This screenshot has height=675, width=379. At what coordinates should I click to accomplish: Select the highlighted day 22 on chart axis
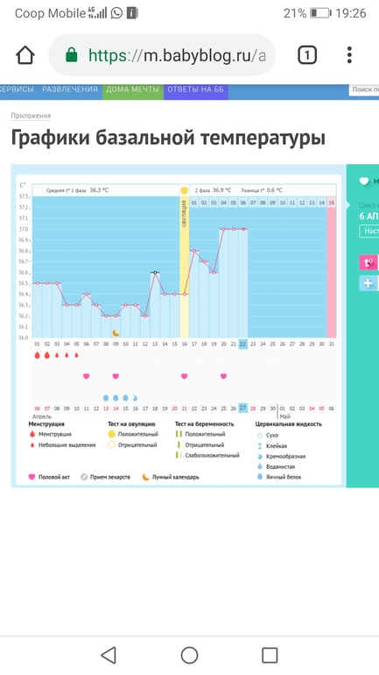pyautogui.click(x=242, y=344)
